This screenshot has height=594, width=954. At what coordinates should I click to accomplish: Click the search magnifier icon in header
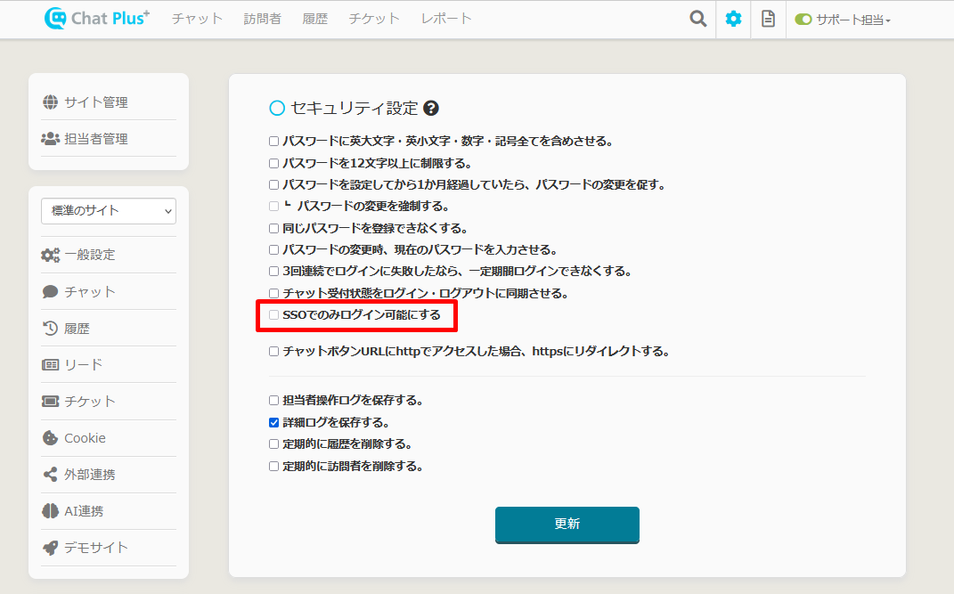pos(698,19)
